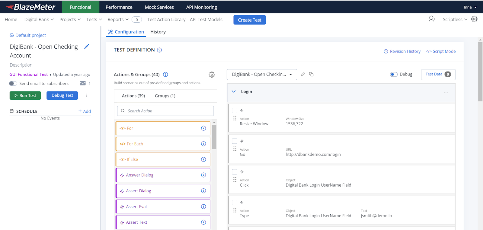
Task: Open the Login group three-dot menu
Action: point(446,93)
